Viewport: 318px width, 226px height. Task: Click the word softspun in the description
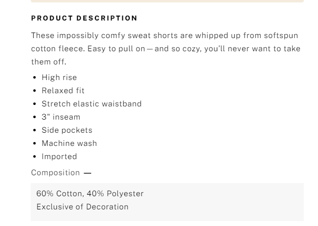tap(281, 36)
